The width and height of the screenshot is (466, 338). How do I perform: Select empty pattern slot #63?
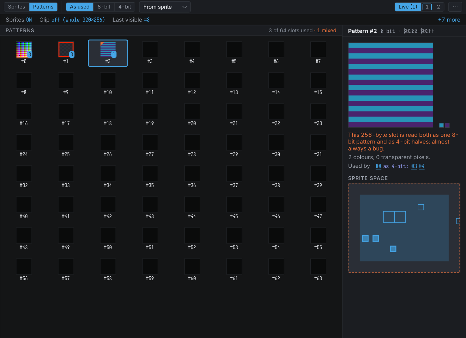click(x=318, y=267)
